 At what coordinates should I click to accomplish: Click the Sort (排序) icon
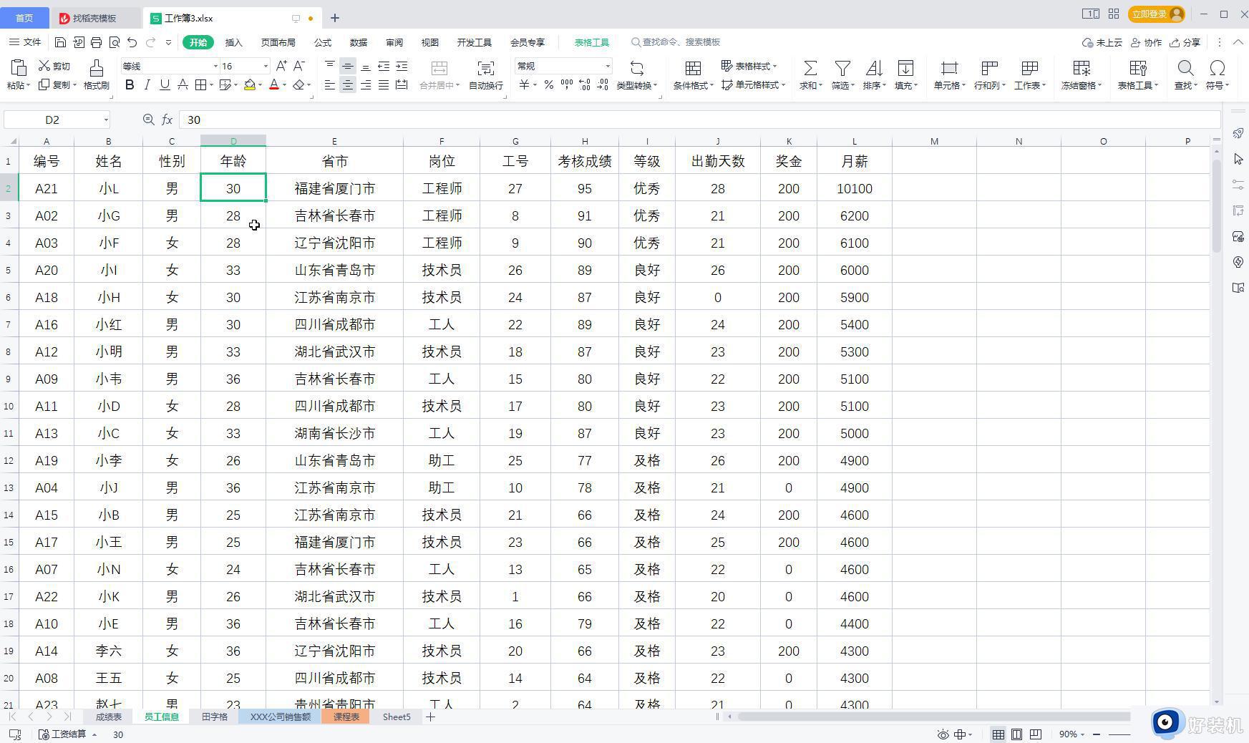click(874, 68)
